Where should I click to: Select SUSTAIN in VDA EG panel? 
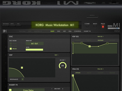tap(100, 73)
